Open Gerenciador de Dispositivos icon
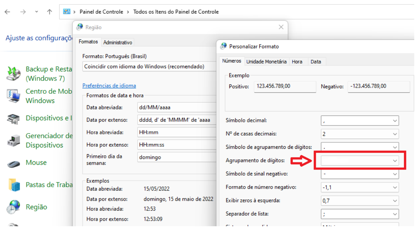Image resolution: width=419 pixels, height=232 pixels. tap(14, 140)
